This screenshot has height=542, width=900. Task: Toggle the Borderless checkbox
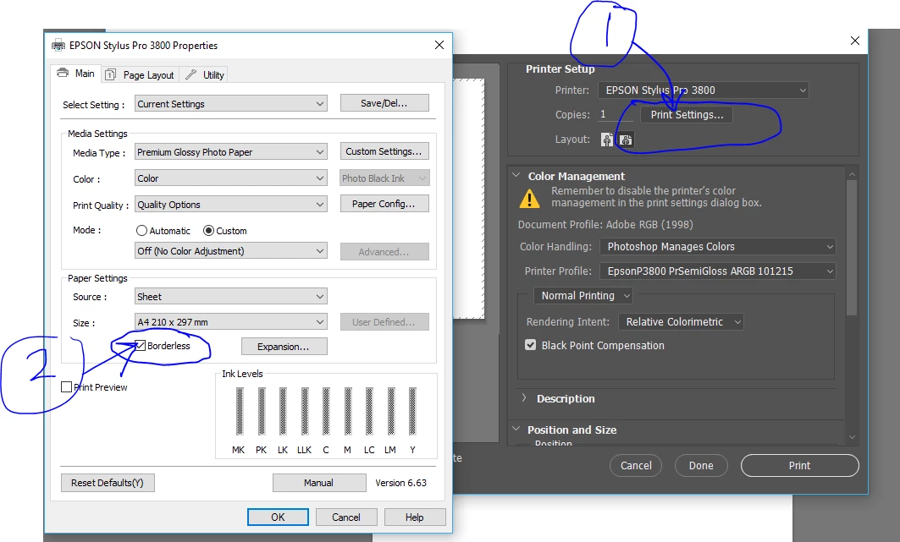pos(140,346)
